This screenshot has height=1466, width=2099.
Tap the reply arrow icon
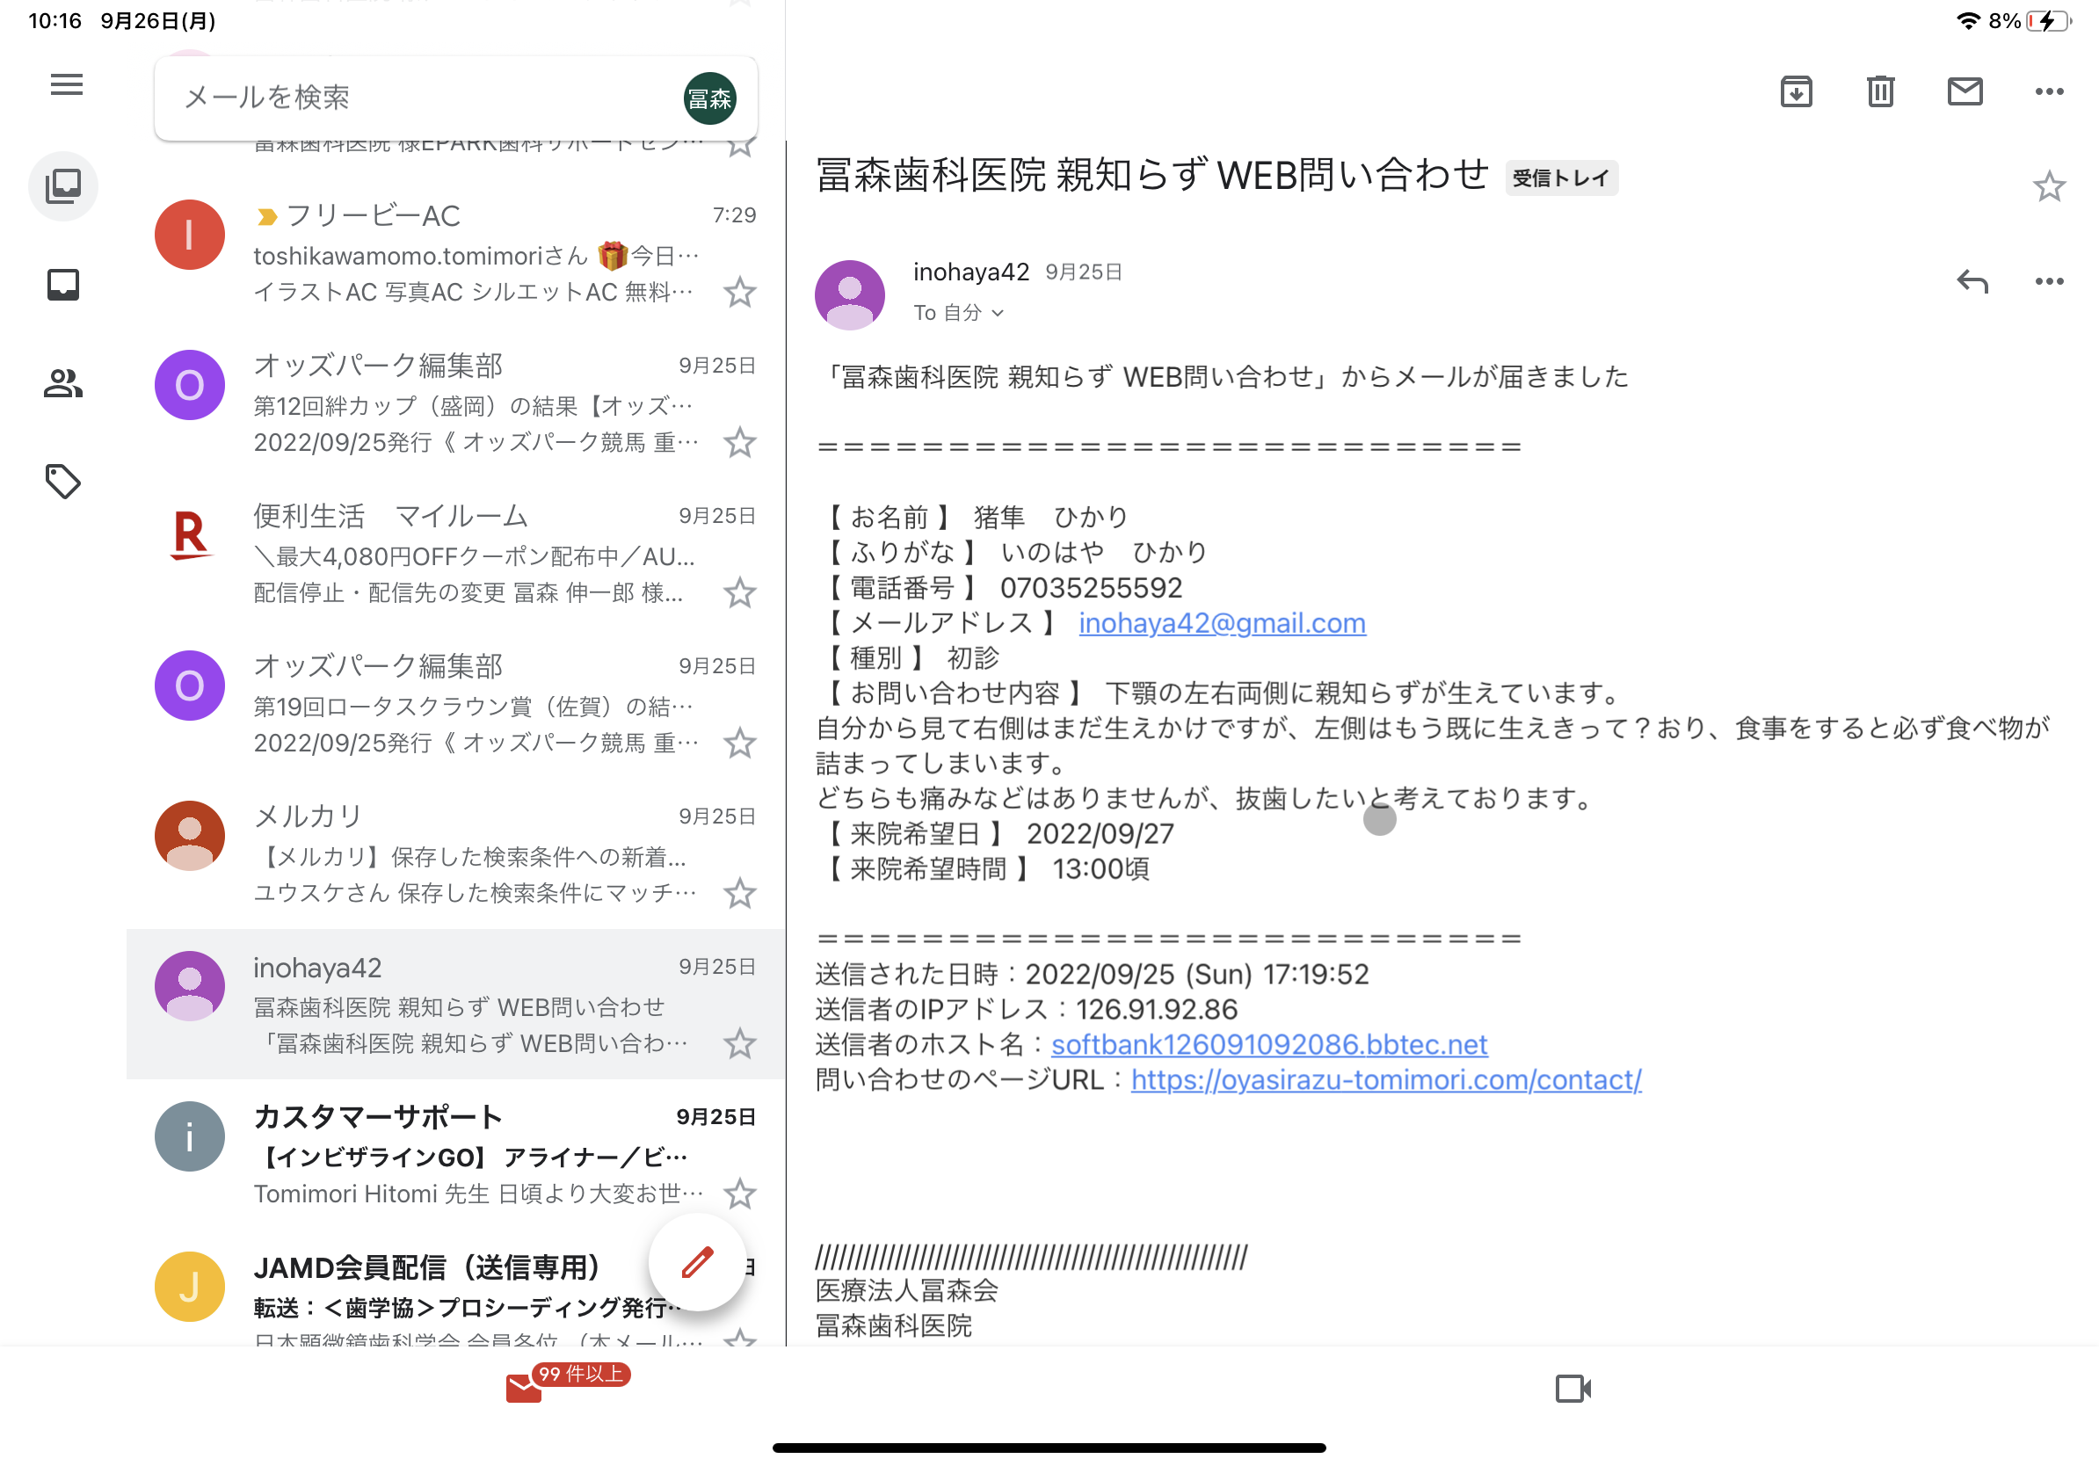click(1972, 281)
